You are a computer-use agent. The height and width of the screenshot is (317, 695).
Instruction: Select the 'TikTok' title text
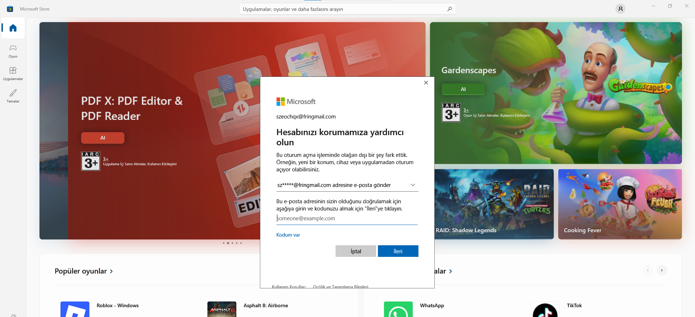click(574, 305)
